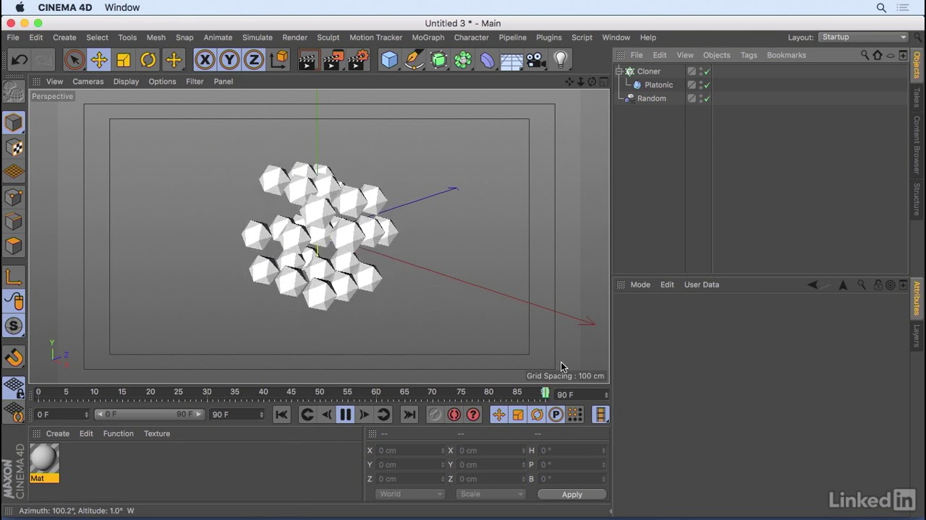The image size is (926, 520).
Task: Click the Spline Pen tool icon
Action: pyautogui.click(x=414, y=60)
